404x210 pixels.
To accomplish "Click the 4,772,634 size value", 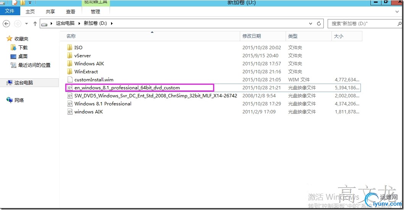I will [347, 80].
